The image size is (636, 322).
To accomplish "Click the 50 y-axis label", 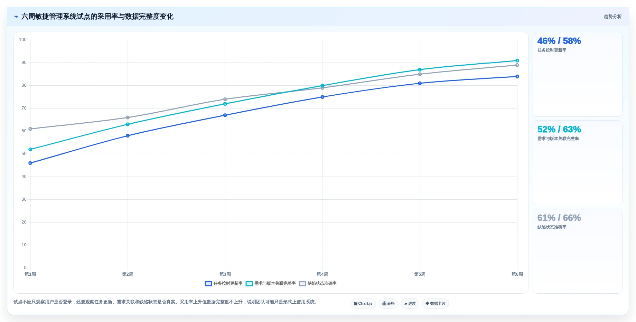I will pyautogui.click(x=24, y=154).
